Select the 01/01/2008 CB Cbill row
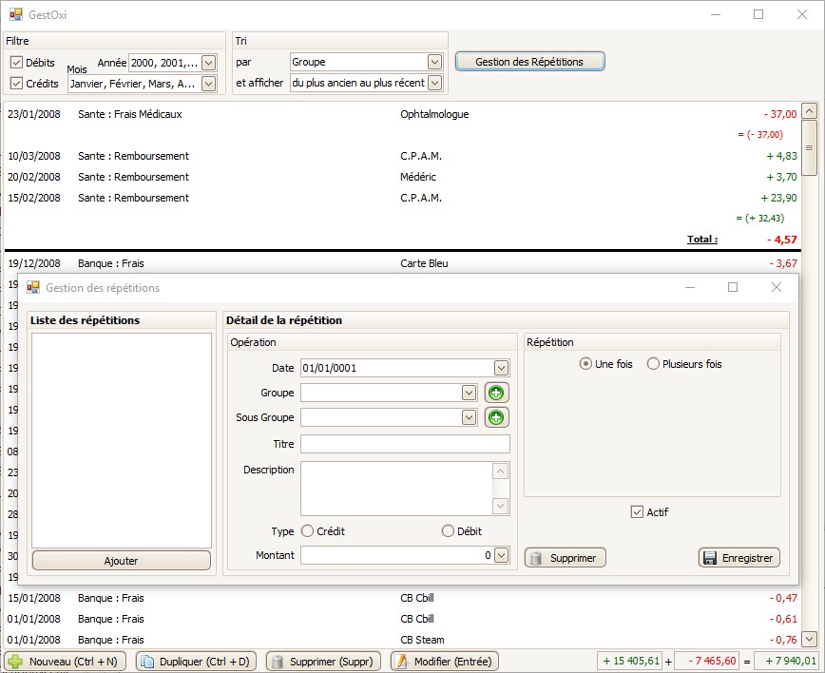The width and height of the screenshot is (825, 673). point(402,619)
